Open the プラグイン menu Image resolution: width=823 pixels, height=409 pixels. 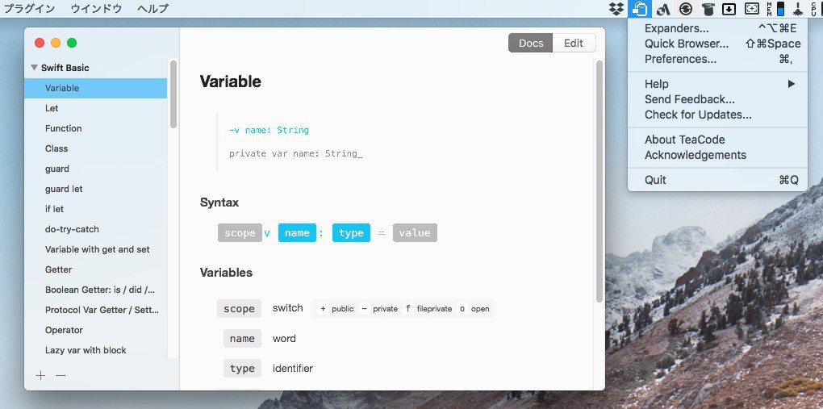click(29, 8)
